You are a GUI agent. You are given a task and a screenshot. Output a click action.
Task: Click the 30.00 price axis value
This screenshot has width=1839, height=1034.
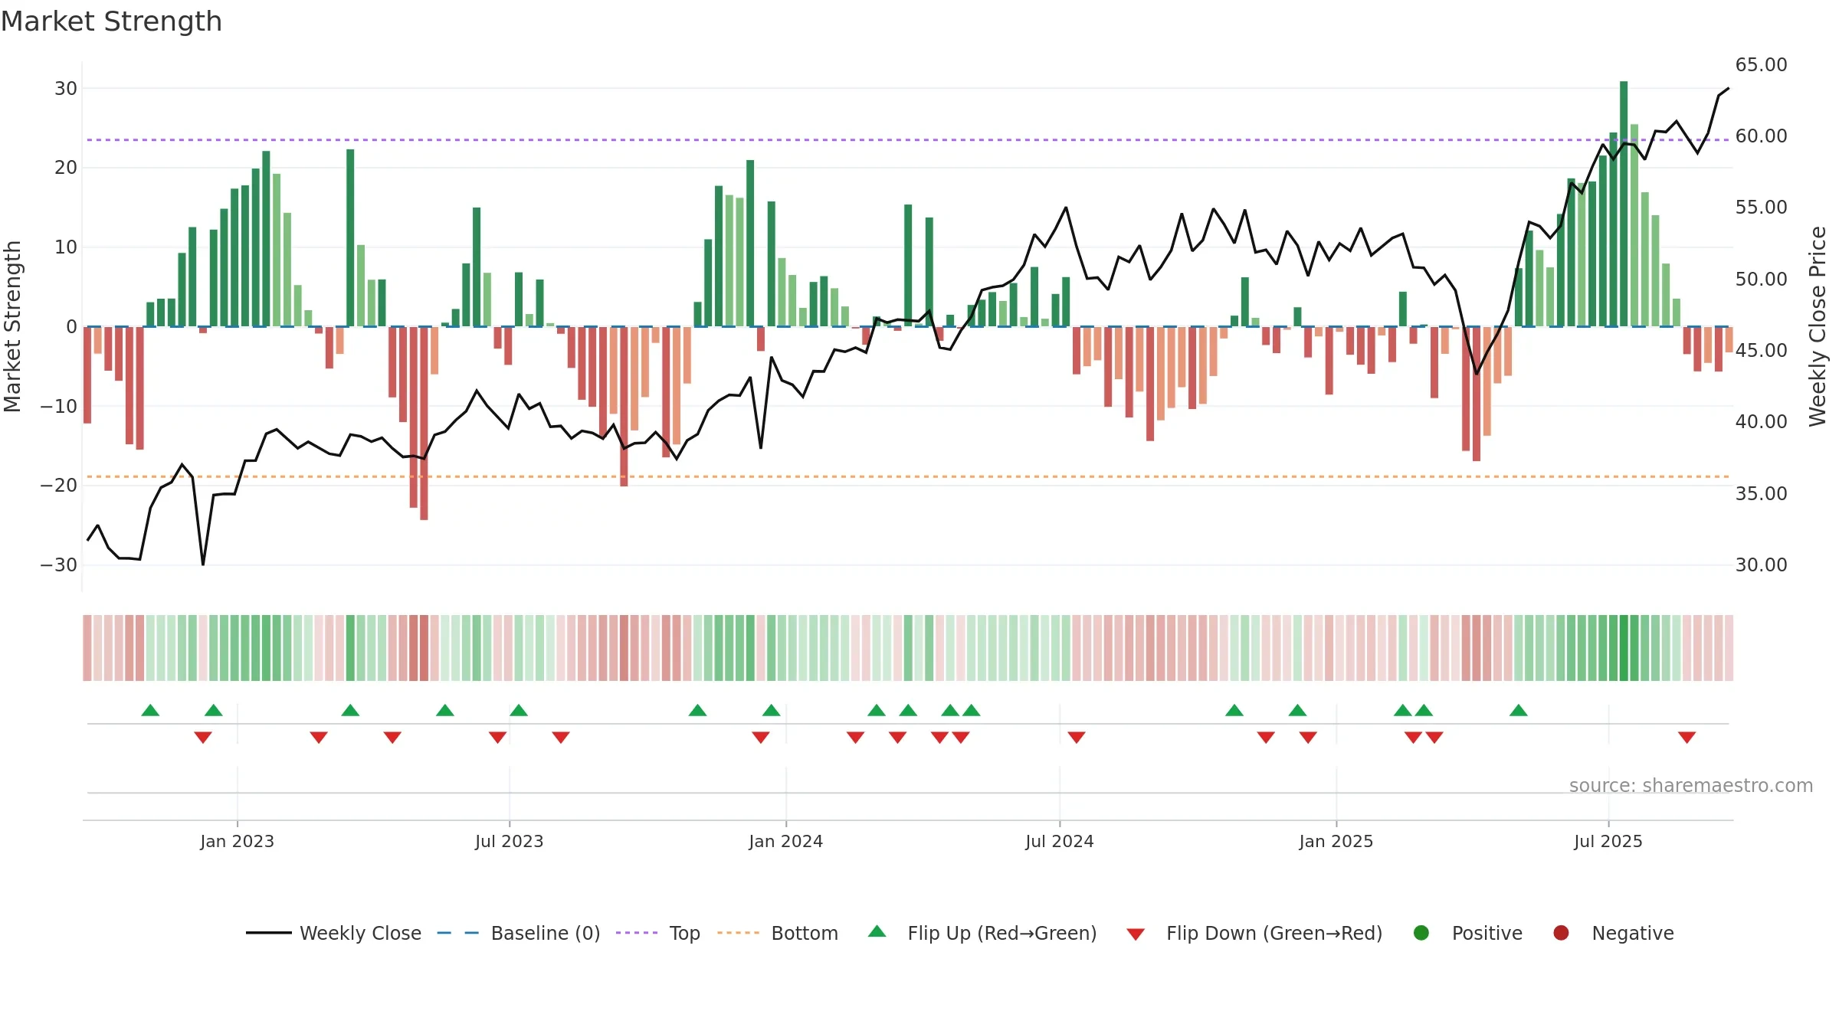click(1761, 564)
